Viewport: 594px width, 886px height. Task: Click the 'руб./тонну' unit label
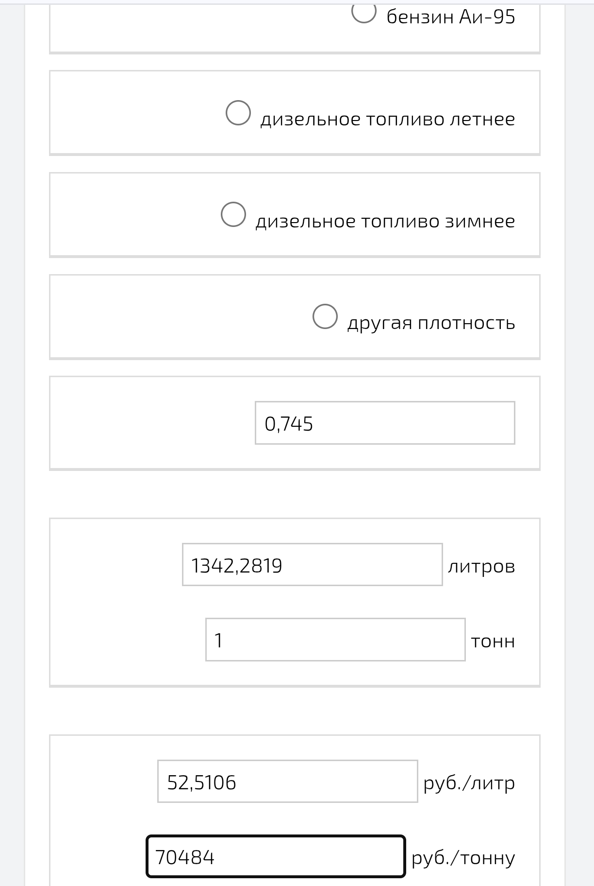click(463, 858)
